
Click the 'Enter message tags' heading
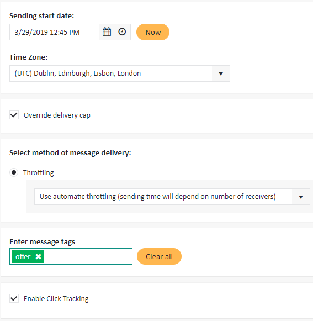point(42,242)
